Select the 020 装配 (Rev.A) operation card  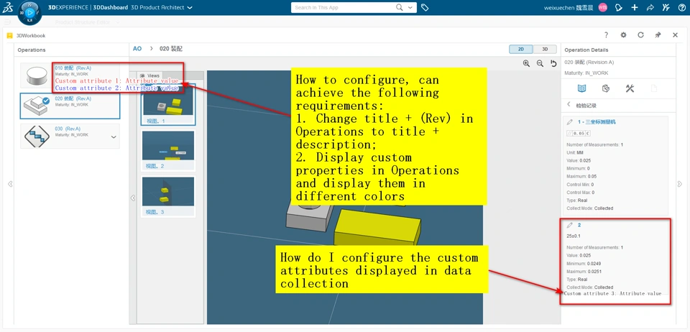point(70,106)
